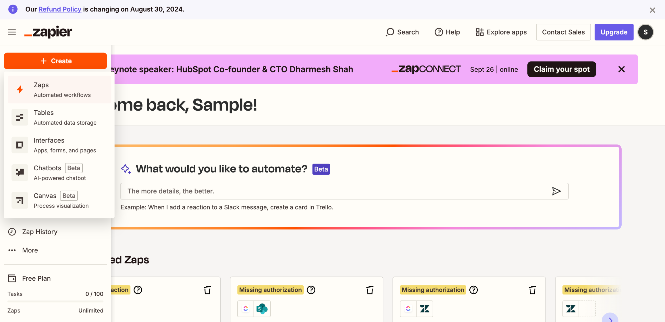Click the Canvas icon in Create menu
The image size is (665, 322).
click(20, 200)
